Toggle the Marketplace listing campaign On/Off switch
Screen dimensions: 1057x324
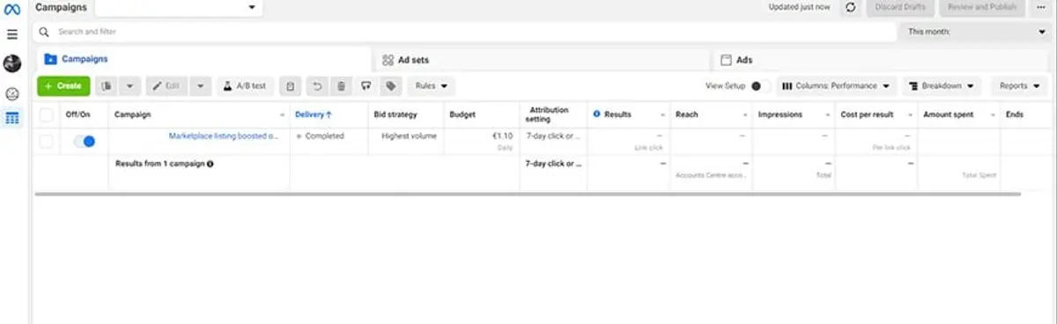coord(85,141)
